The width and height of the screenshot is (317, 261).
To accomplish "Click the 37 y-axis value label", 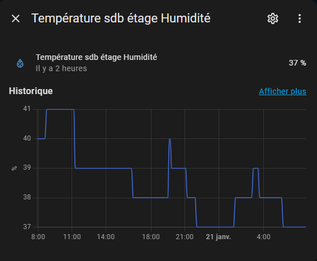I will (27, 227).
